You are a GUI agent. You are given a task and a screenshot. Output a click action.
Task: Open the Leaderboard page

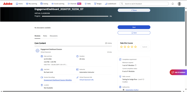tap(110, 4)
